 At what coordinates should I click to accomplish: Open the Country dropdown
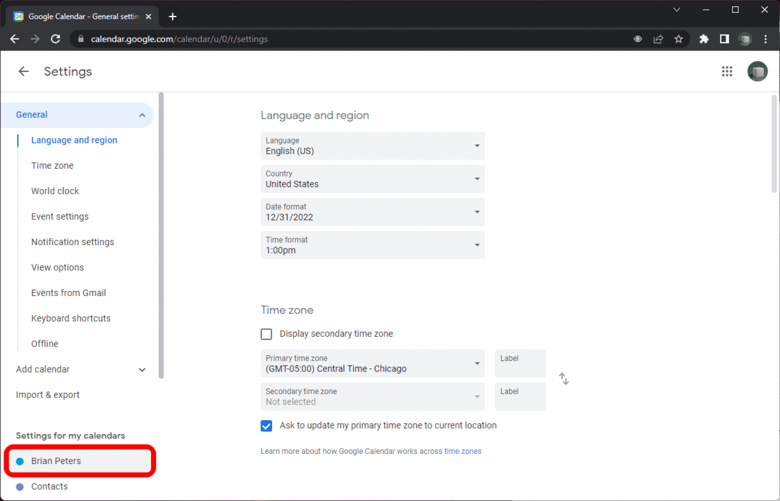click(373, 179)
